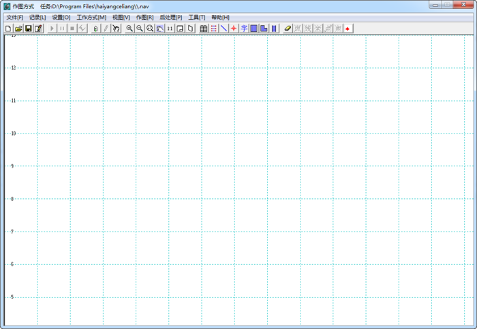Screen dimensions: 477x329
Task: Click the red horizontal lines icon
Action: click(x=214, y=29)
